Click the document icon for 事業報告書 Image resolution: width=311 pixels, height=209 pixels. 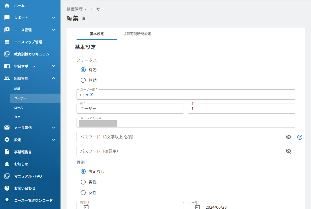coord(7,152)
